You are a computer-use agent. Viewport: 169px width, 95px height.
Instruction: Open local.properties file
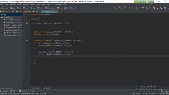[x=13, y=35]
